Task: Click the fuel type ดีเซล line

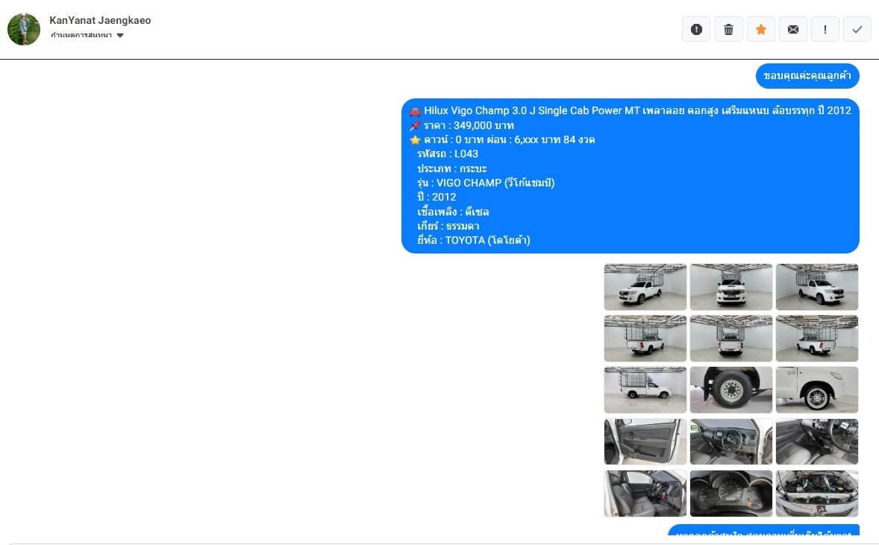Action: pos(453,212)
